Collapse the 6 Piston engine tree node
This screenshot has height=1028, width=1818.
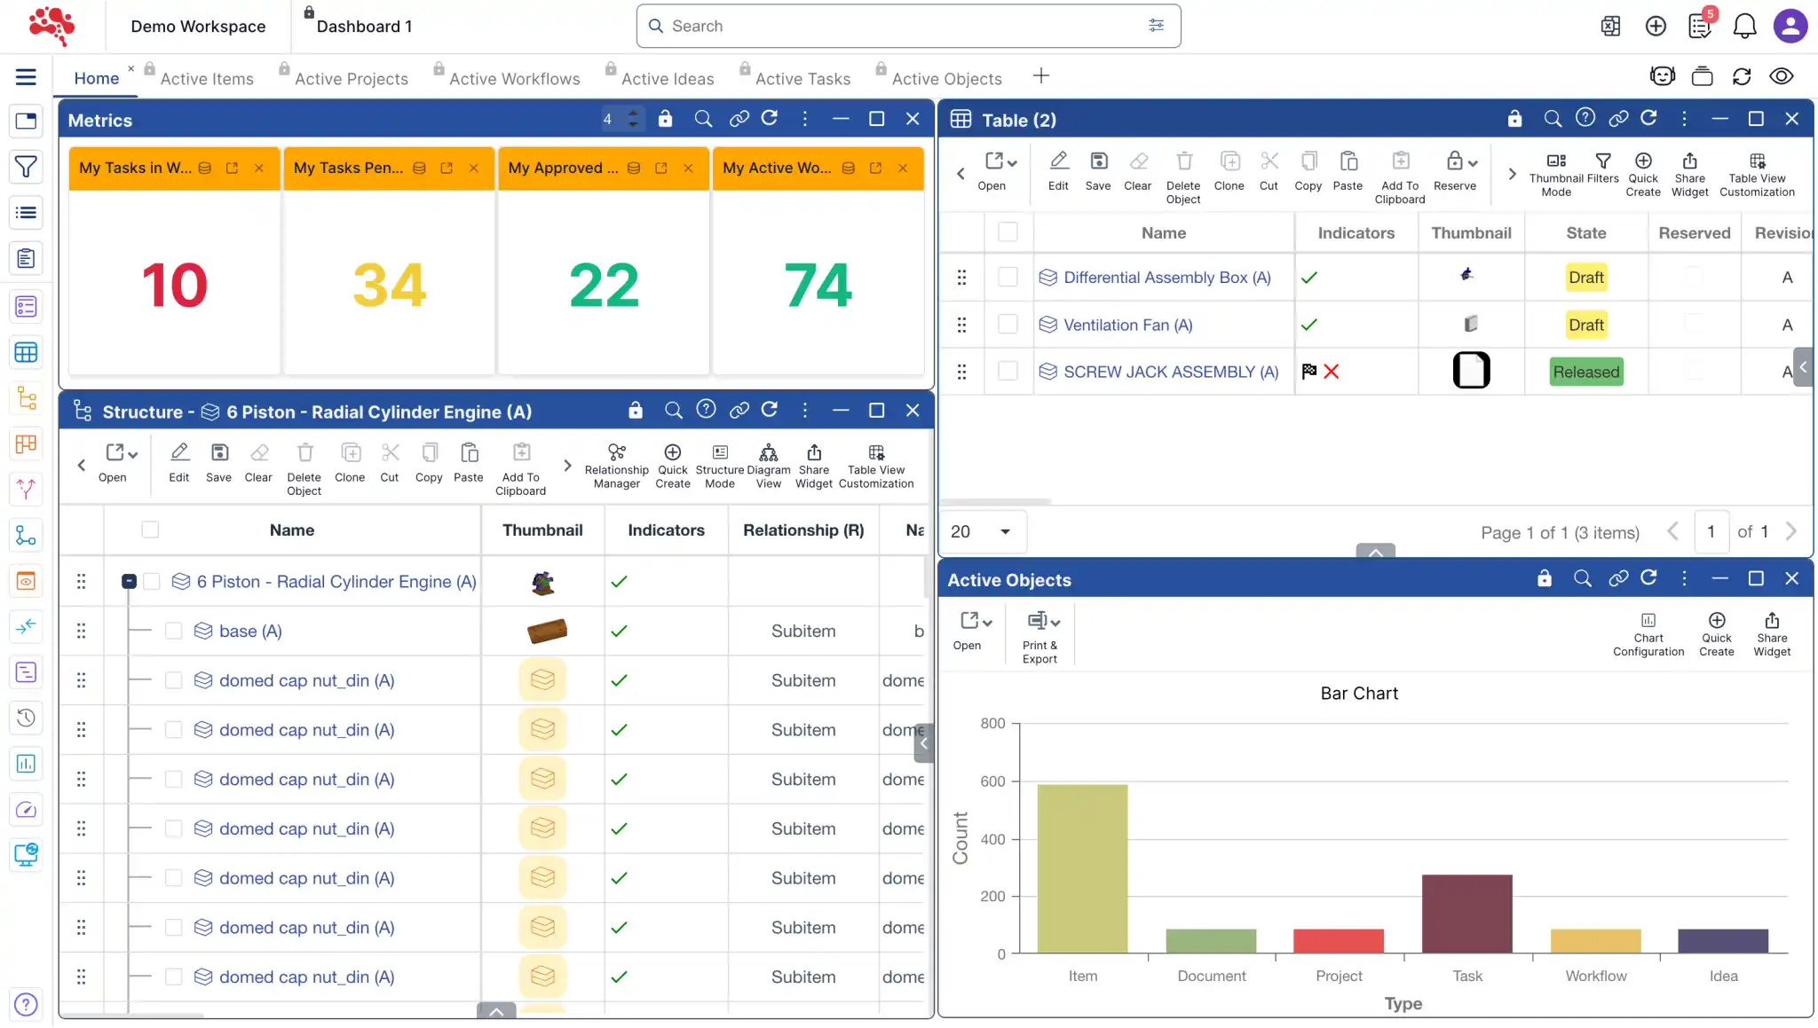coord(129,581)
